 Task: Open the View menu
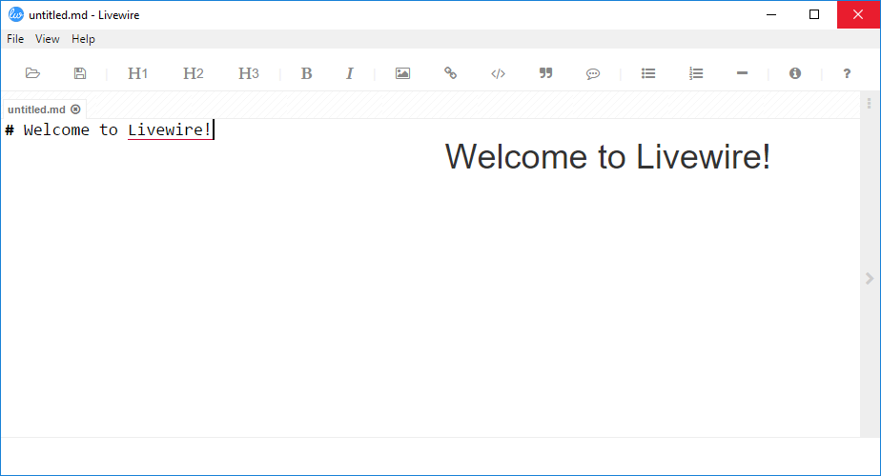pos(48,39)
